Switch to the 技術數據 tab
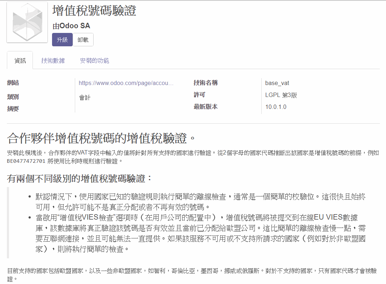 [x=53, y=60]
